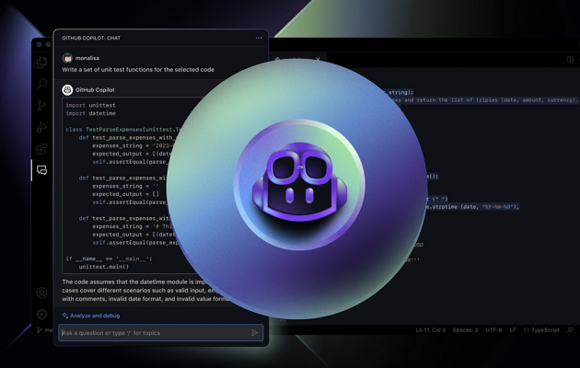The height and width of the screenshot is (368, 580).
Task: Open the Explorer view in activity bar
Action: point(41,63)
